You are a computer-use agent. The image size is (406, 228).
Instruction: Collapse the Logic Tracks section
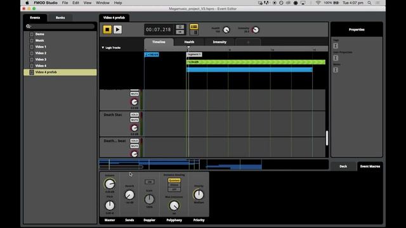tap(103, 47)
